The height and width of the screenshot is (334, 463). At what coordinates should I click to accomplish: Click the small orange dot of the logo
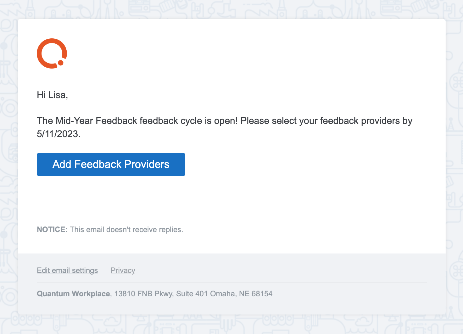click(x=61, y=63)
